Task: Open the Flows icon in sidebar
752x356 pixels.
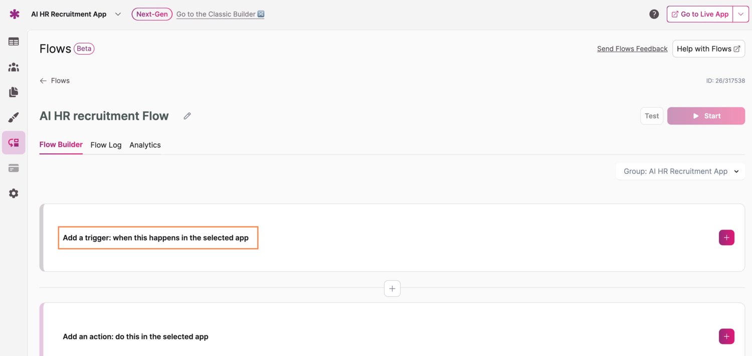Action: pyautogui.click(x=14, y=143)
